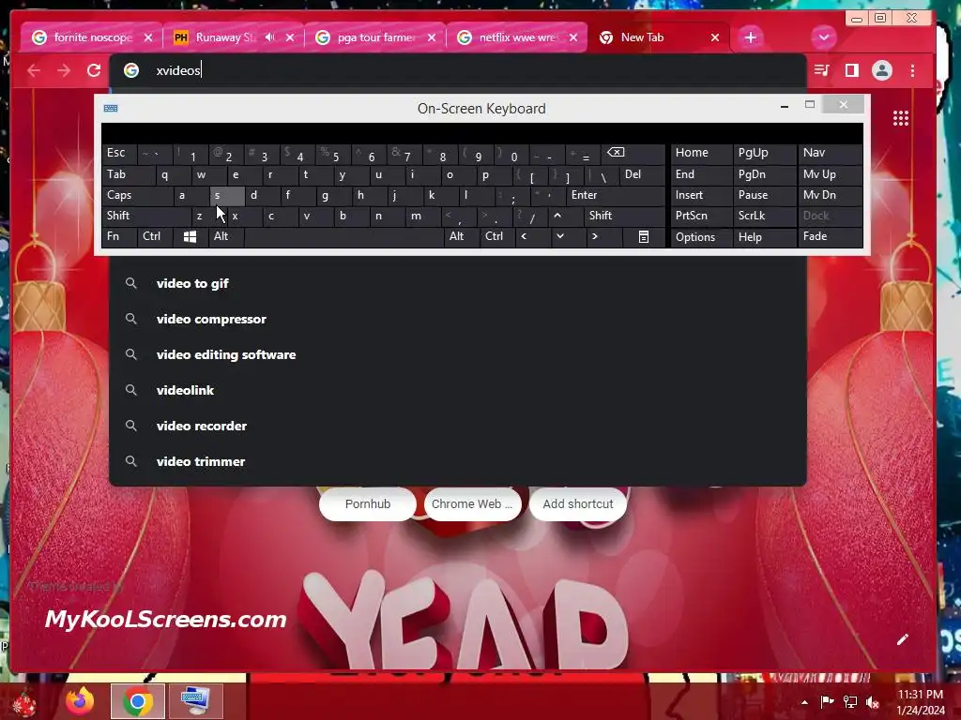Click the right arrow key
The width and height of the screenshot is (961, 720).
(x=603, y=236)
